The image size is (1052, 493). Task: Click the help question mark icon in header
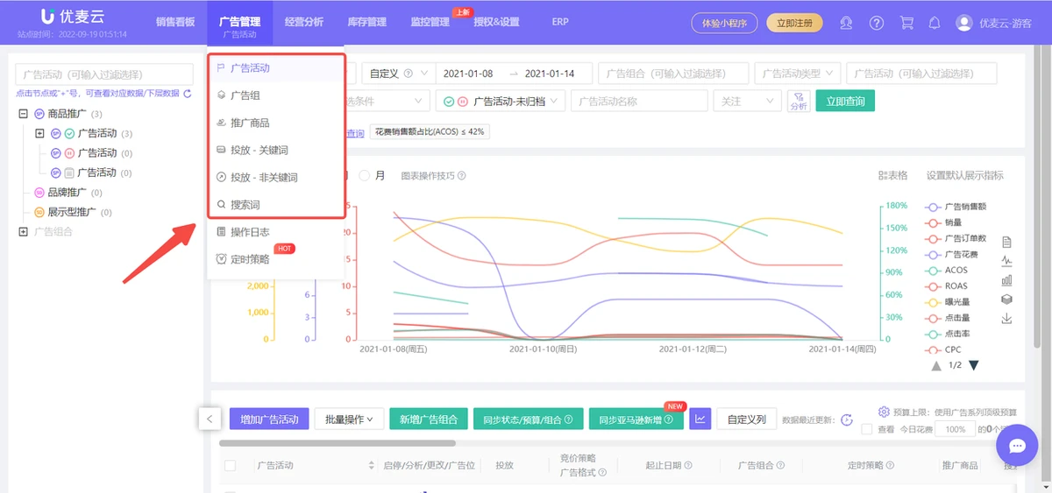click(876, 24)
